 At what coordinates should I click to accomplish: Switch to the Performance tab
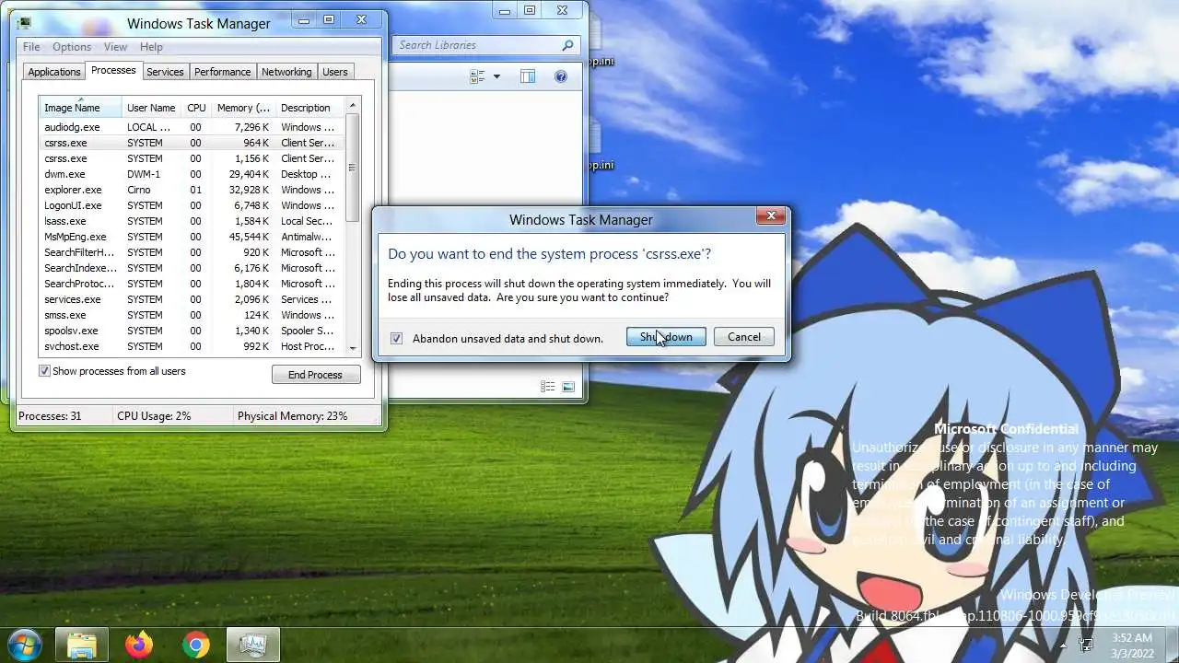[x=222, y=72]
